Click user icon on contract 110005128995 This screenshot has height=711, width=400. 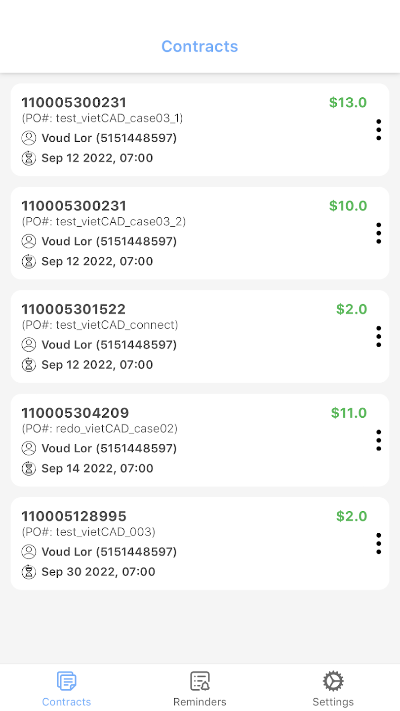(29, 552)
